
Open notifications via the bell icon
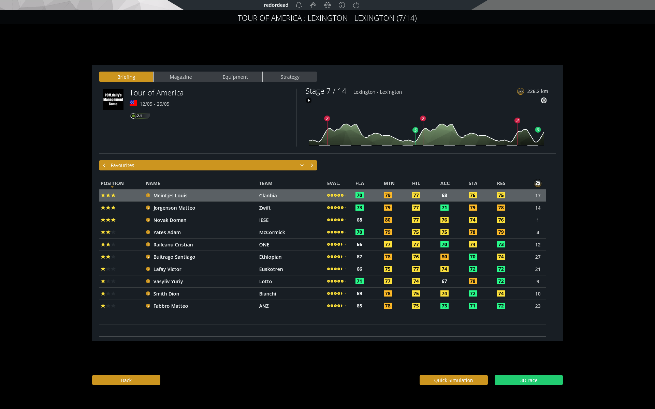tap(299, 5)
